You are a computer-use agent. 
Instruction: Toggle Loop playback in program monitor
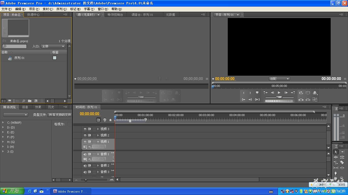click(301, 93)
